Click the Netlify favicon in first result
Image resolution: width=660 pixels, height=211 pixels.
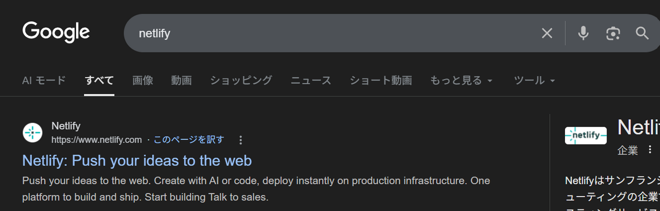point(32,132)
